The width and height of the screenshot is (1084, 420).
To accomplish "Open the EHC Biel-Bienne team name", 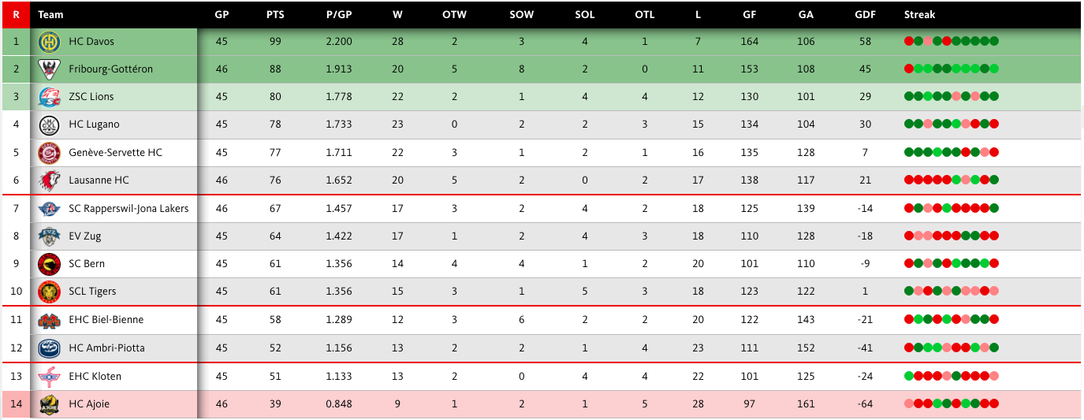I will pyautogui.click(x=106, y=320).
